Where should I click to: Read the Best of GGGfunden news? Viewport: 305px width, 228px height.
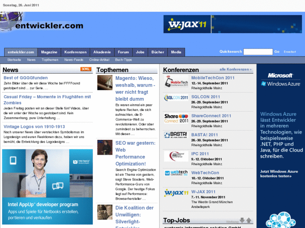click(26, 78)
